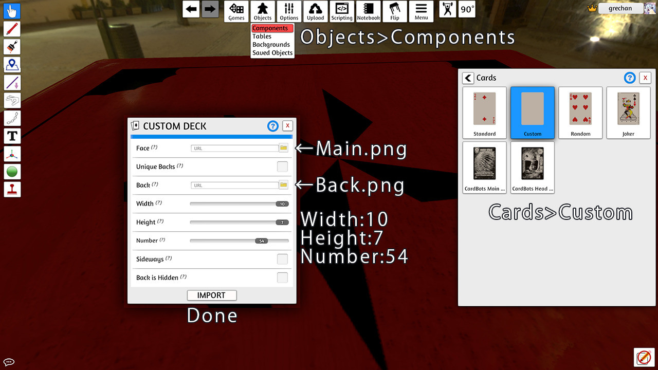Select the red pencil Draw tool

point(12,29)
